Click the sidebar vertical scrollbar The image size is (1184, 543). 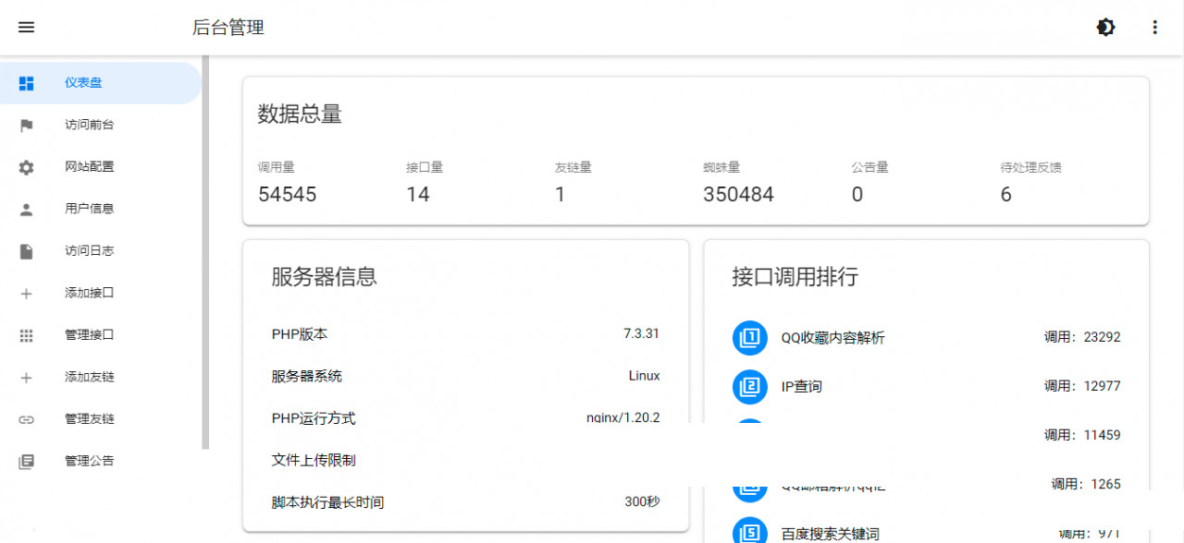click(206, 253)
